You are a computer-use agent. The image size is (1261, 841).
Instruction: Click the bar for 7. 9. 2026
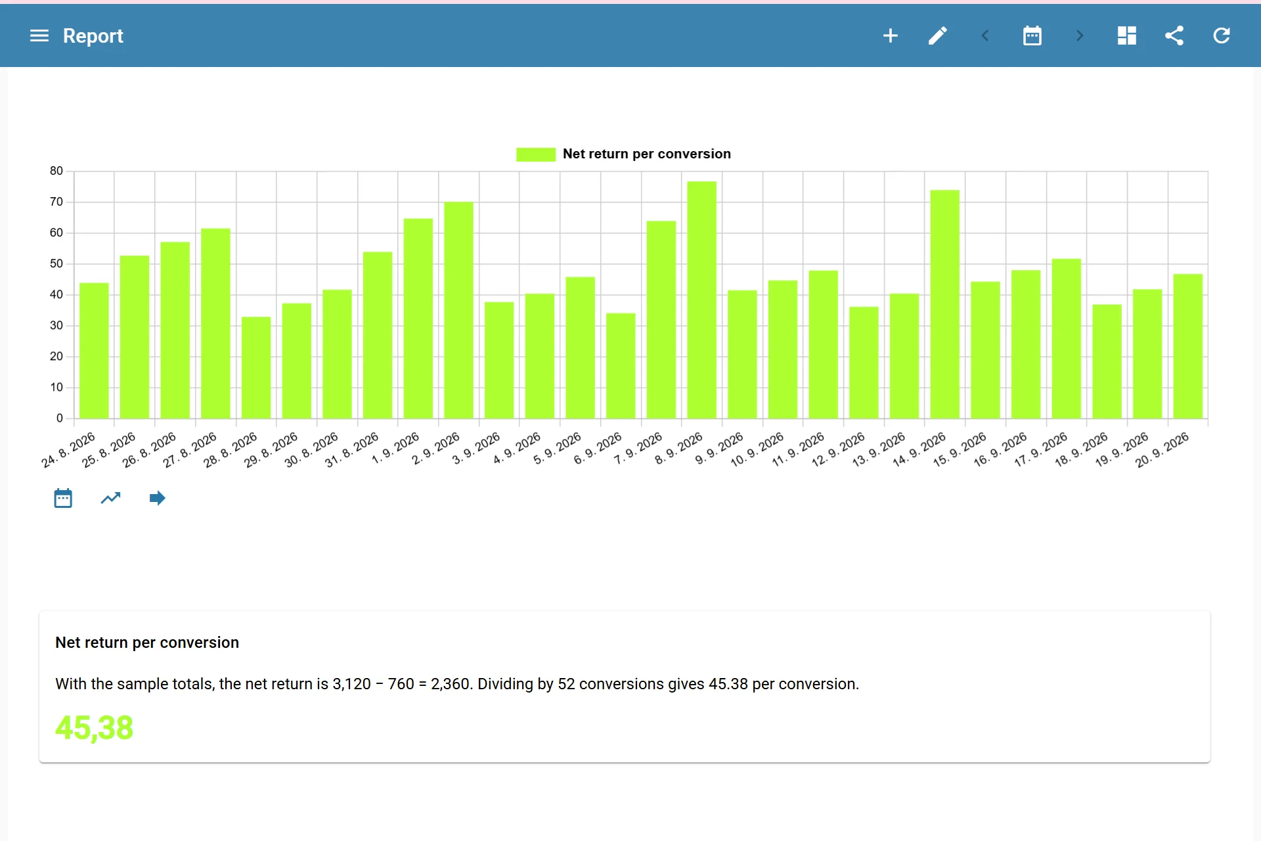[x=661, y=320]
